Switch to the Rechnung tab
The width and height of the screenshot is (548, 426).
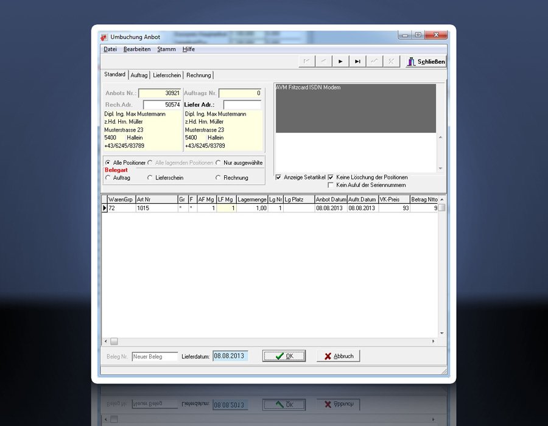tap(198, 75)
